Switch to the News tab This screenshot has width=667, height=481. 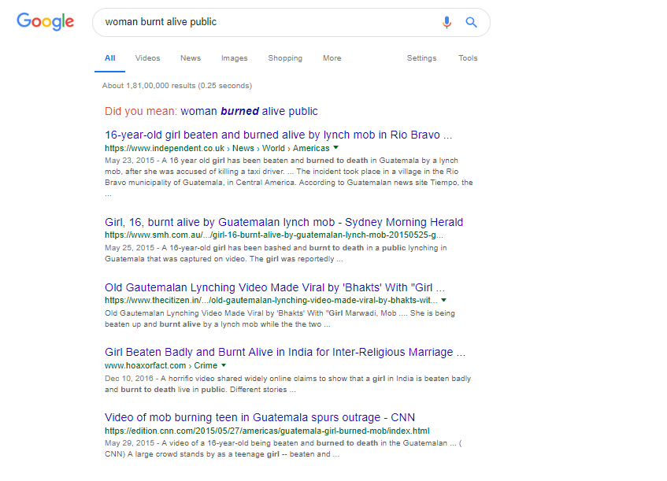click(x=190, y=58)
